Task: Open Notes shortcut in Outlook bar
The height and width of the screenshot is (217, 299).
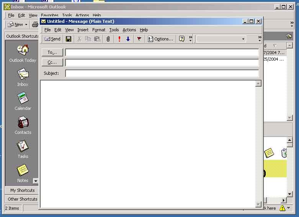Action: pos(23,173)
